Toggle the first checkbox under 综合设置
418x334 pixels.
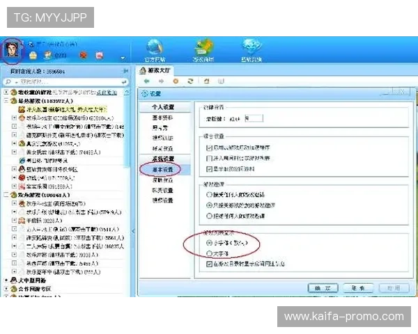[209, 148]
